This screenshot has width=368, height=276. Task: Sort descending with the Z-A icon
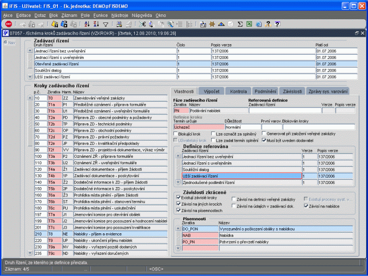(x=97, y=24)
